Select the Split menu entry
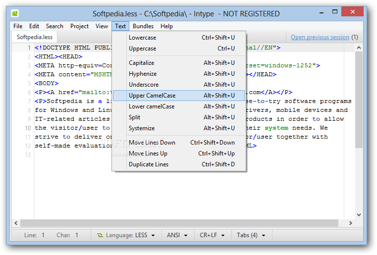Screen dimensions: 377x255 tap(179, 117)
